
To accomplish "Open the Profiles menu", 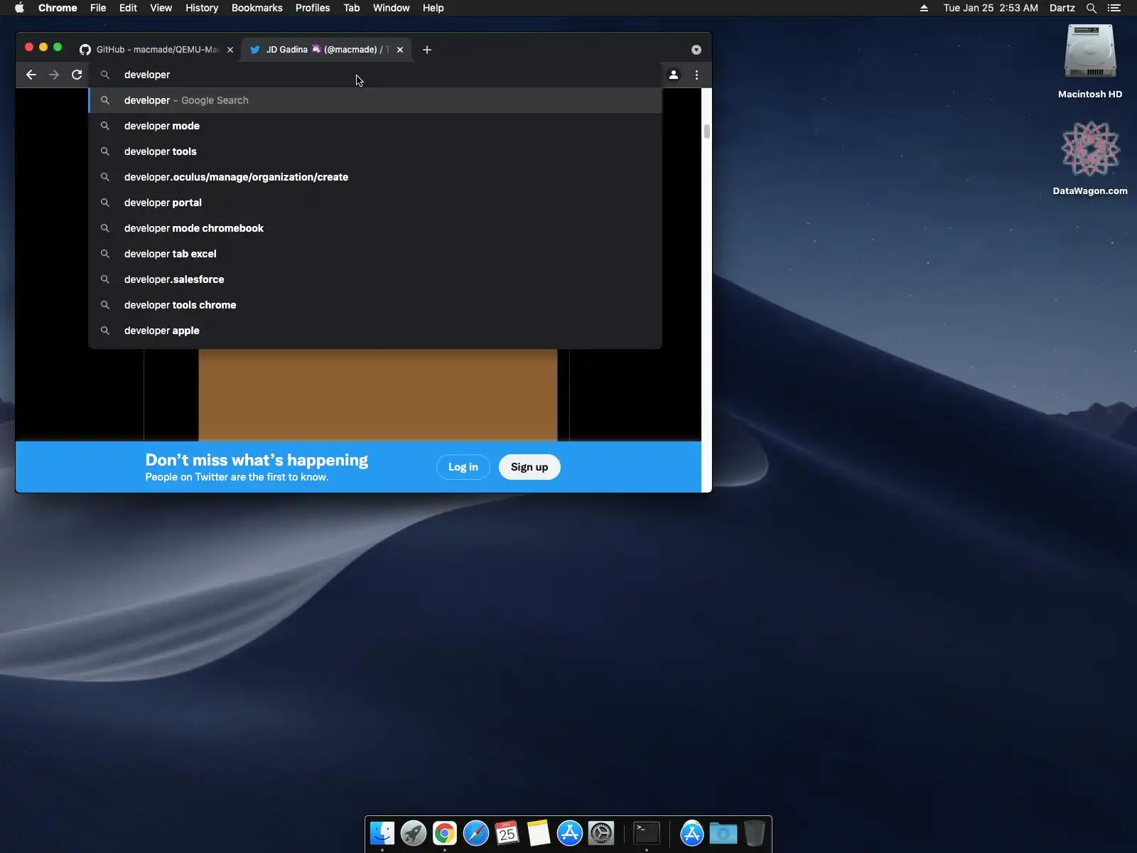I will [313, 8].
